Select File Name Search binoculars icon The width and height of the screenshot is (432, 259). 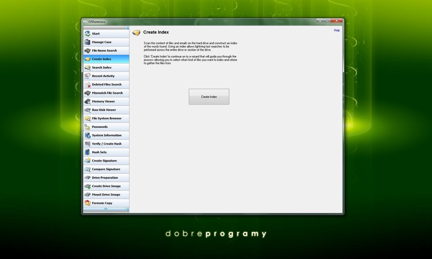coord(88,50)
